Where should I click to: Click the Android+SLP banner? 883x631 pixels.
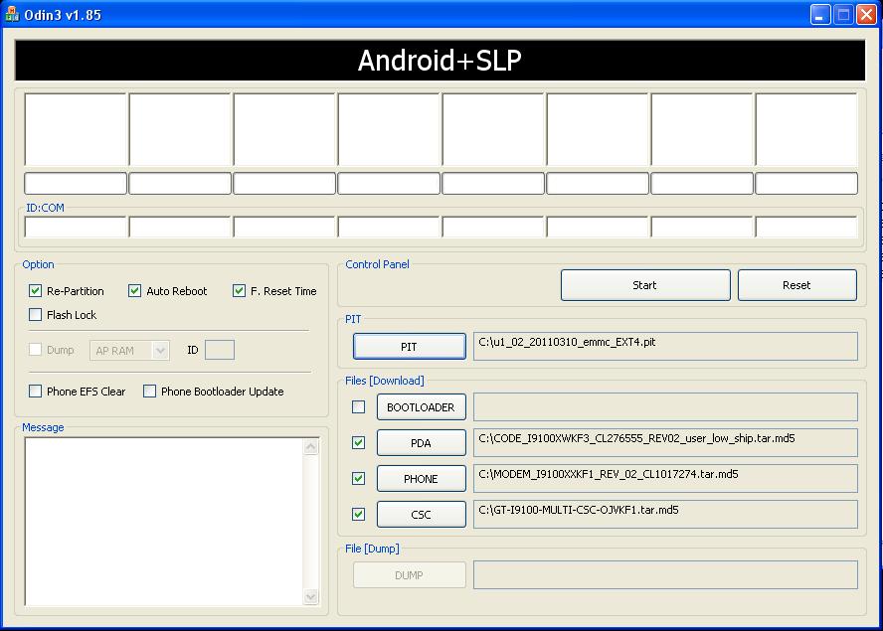click(440, 61)
